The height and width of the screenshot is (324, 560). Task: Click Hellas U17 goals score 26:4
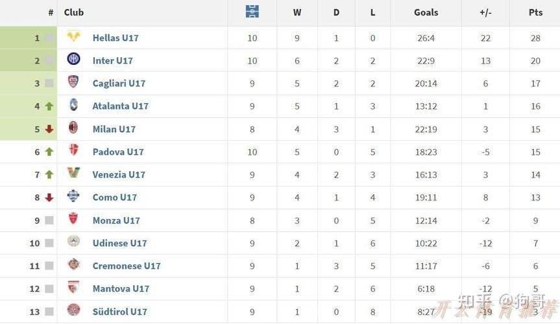(426, 38)
